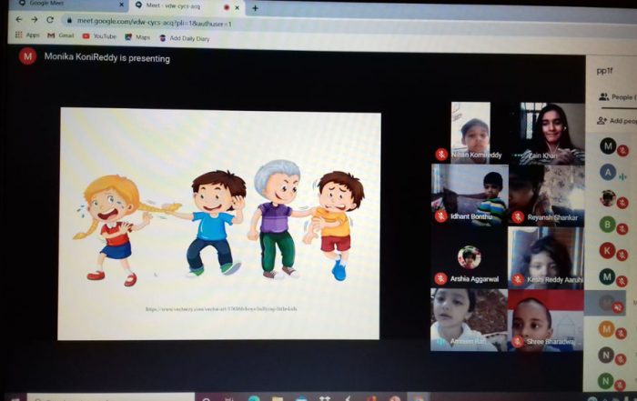
Task: Click the red M presenter avatar
Action: pyautogui.click(x=27, y=56)
